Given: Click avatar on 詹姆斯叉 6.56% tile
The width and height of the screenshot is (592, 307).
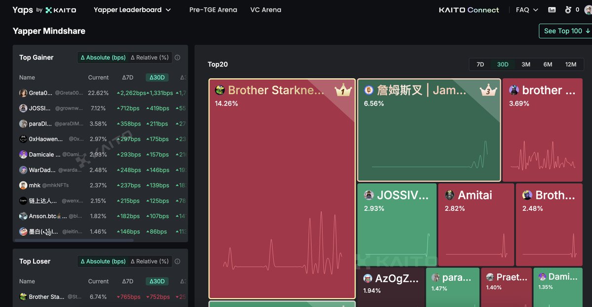Looking at the screenshot, I should (369, 90).
